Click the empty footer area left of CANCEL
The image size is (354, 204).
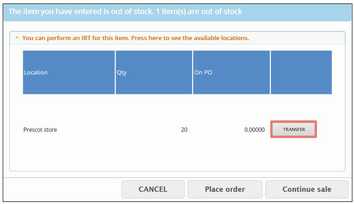click(62, 189)
